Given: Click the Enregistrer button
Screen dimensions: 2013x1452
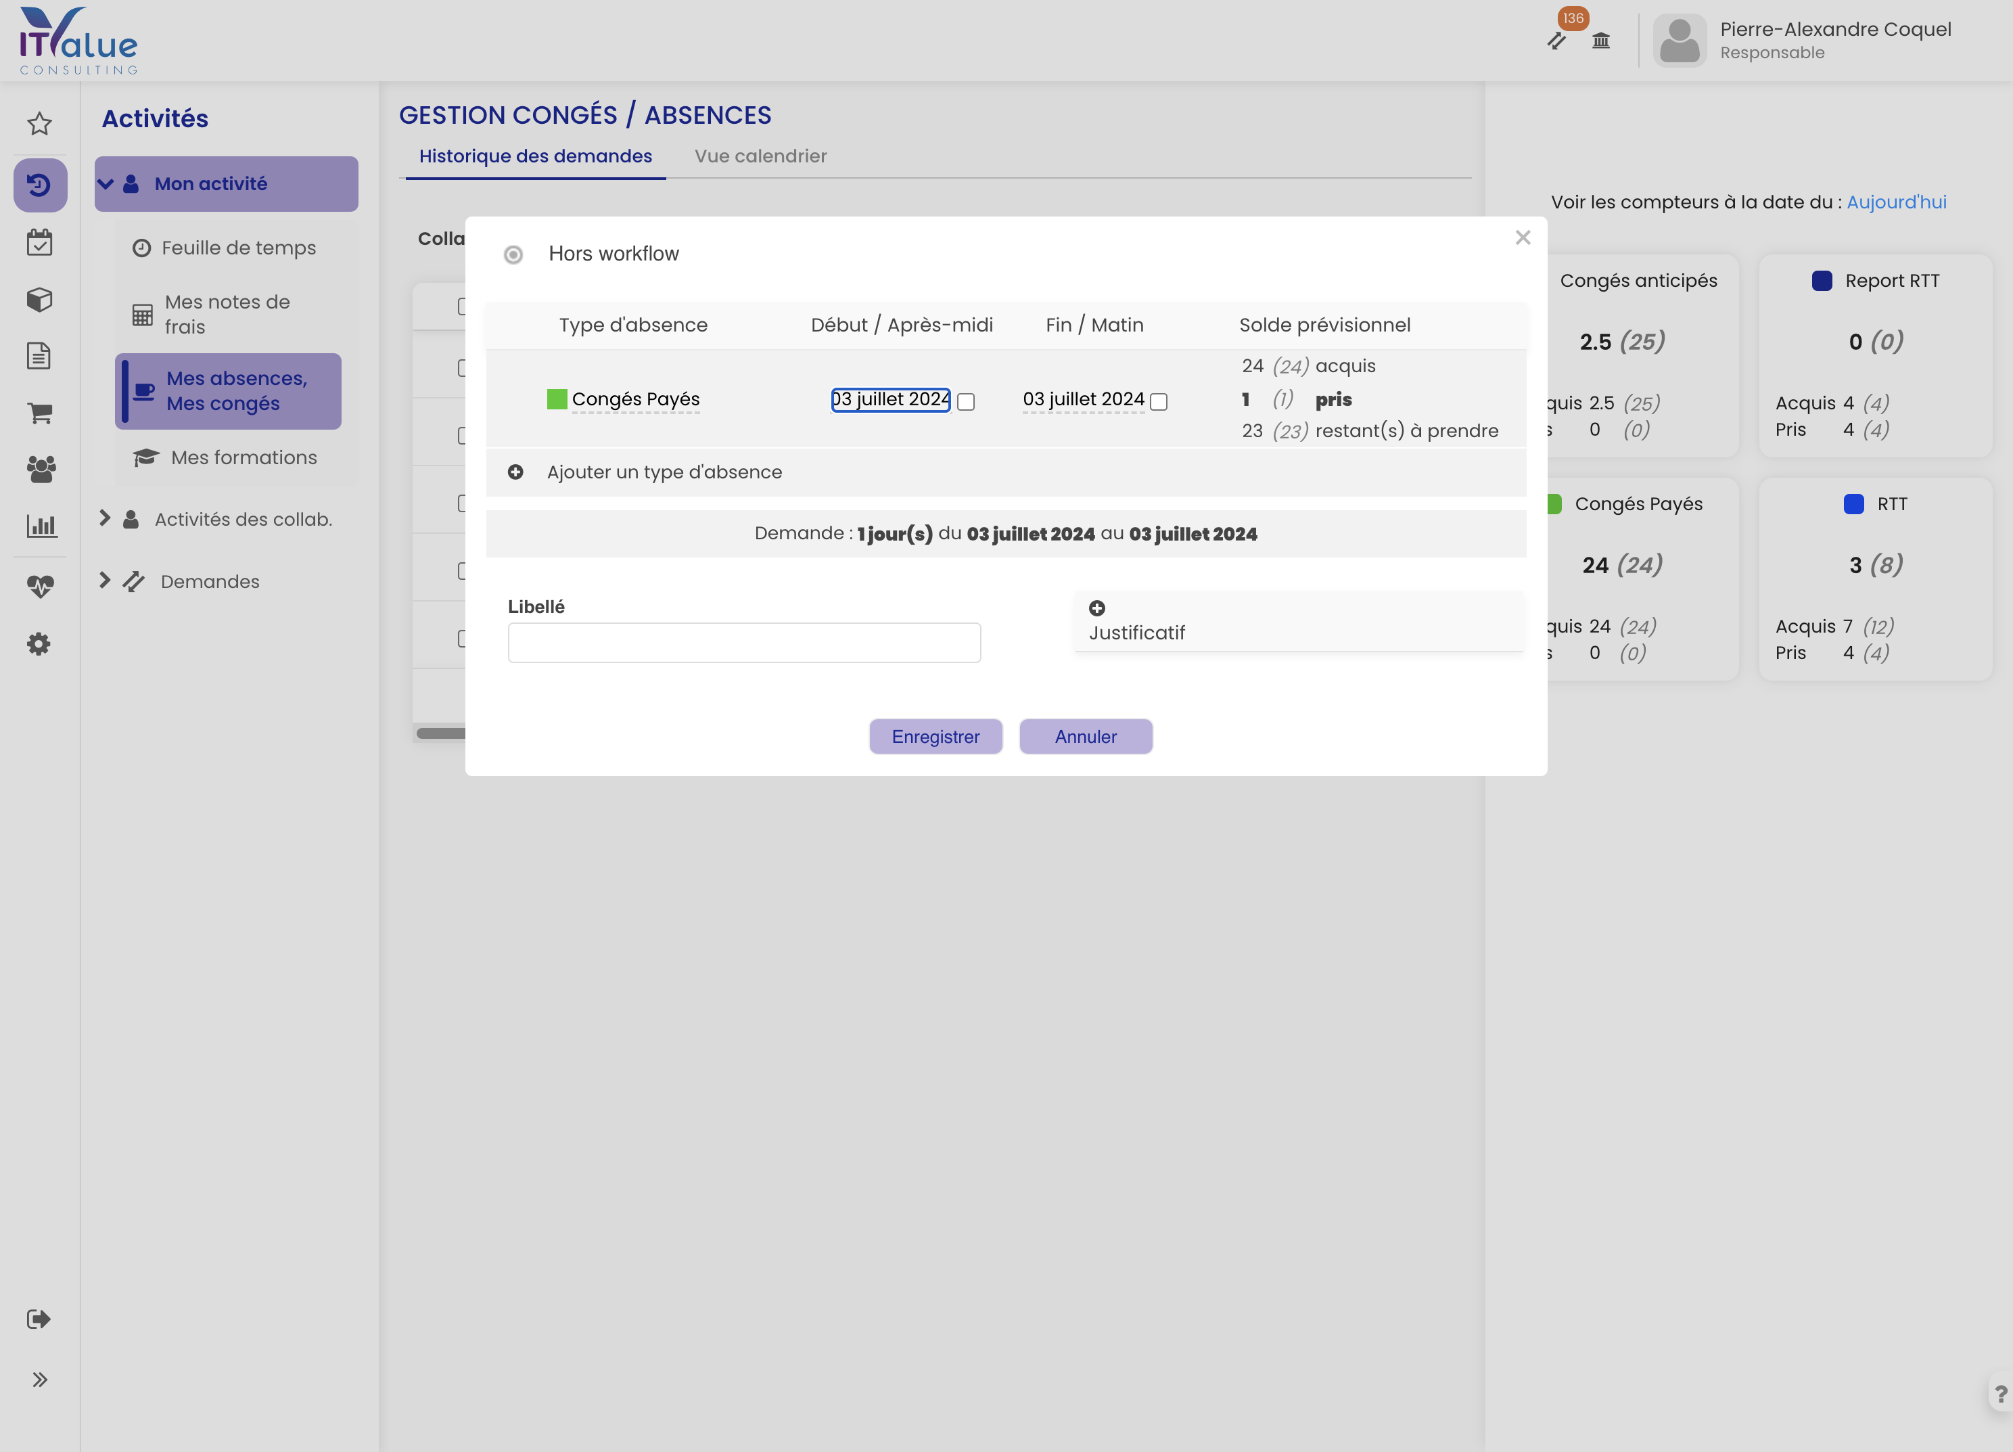Looking at the screenshot, I should (x=935, y=736).
